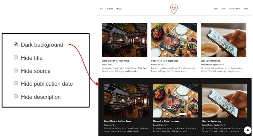
Task: Click the 'Hide source' label text
Action: 36,71
